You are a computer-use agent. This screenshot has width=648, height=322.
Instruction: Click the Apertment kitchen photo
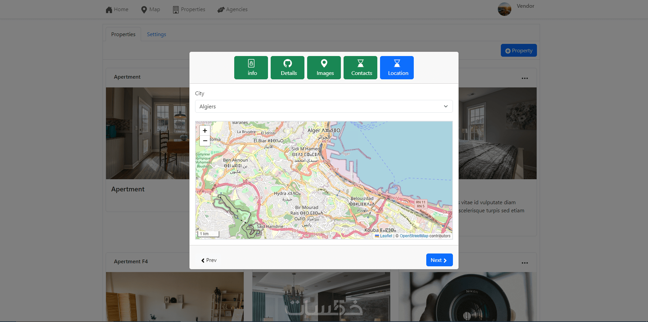click(148, 133)
